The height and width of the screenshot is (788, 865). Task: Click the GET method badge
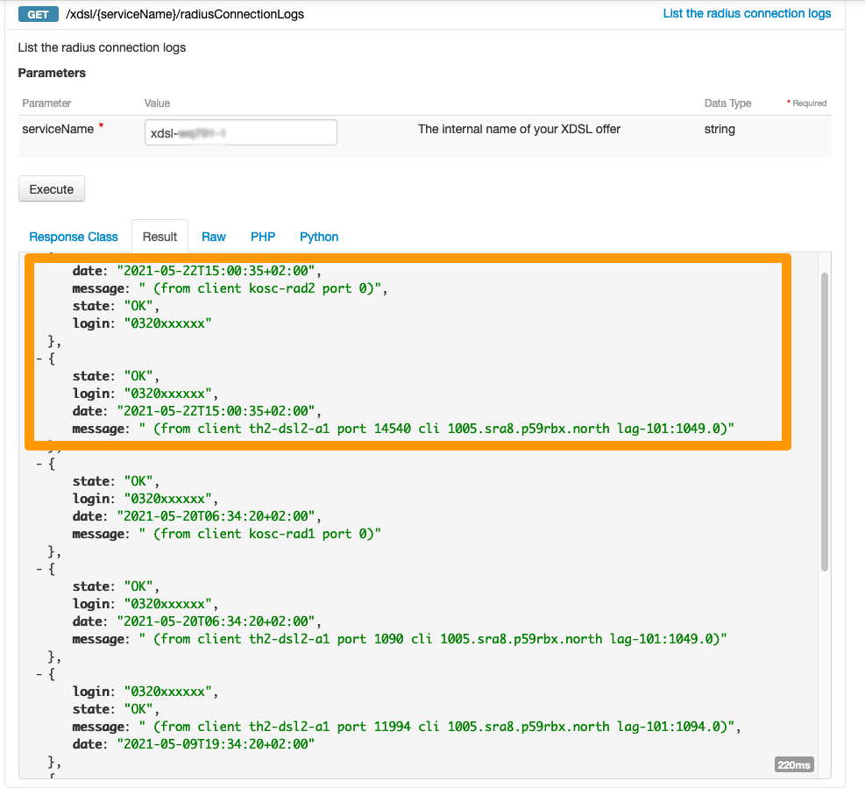tap(39, 14)
